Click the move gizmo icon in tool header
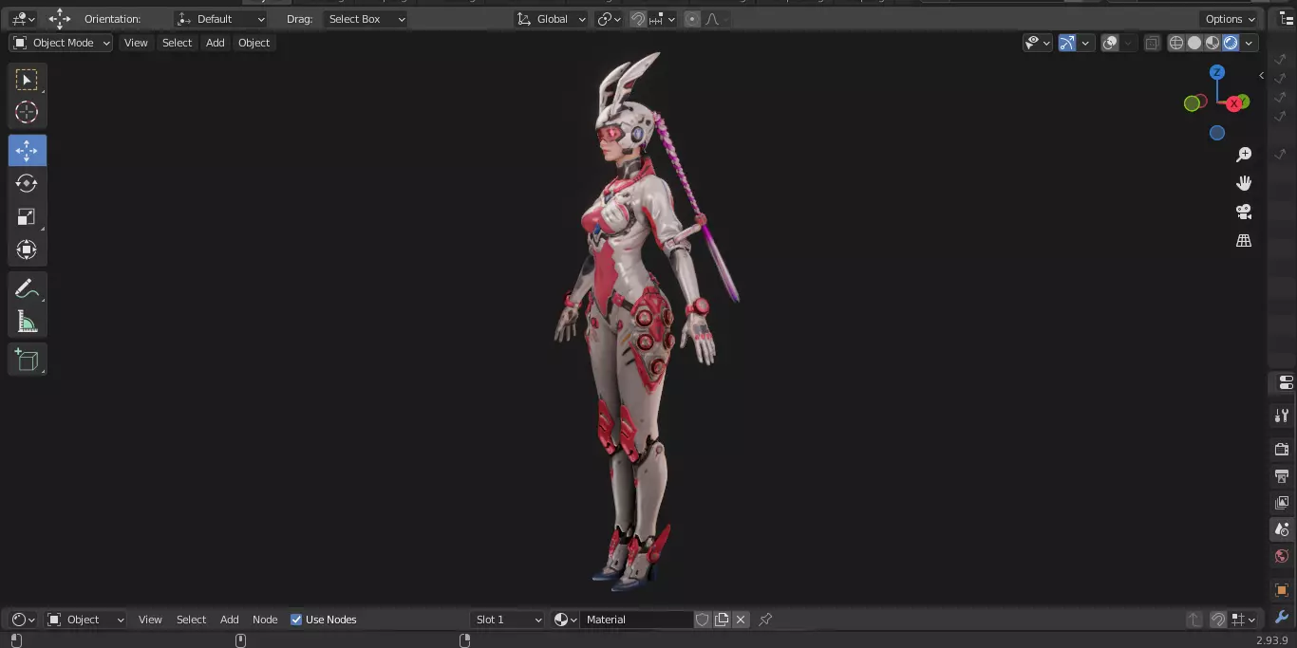The height and width of the screenshot is (648, 1297). [60, 19]
